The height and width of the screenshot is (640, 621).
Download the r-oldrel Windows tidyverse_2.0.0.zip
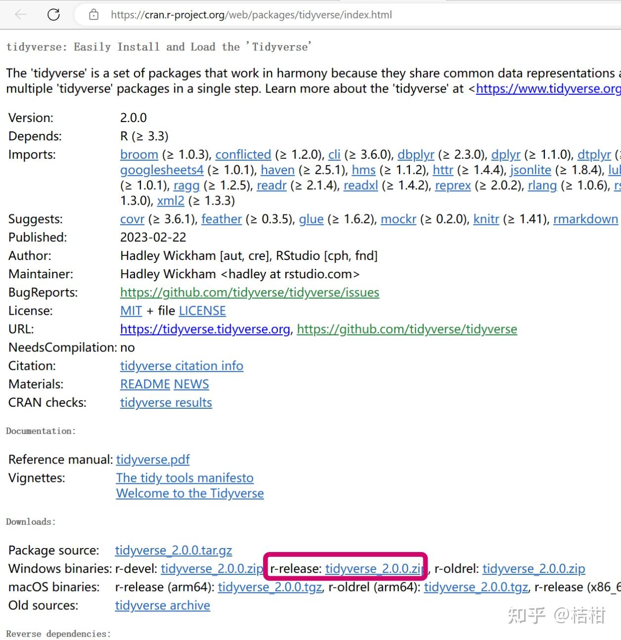pyautogui.click(x=534, y=569)
